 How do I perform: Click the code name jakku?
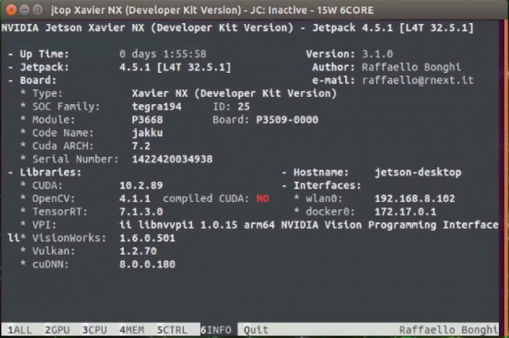coord(148,133)
